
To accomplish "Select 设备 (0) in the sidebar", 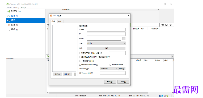I will click(15, 29).
